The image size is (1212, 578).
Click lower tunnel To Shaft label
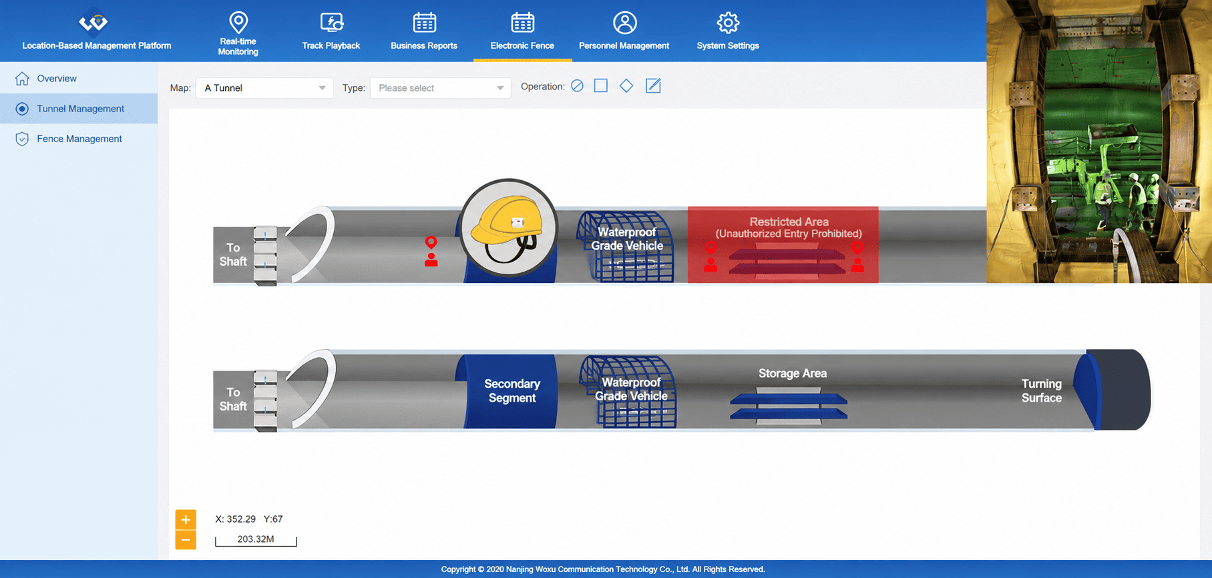(233, 399)
